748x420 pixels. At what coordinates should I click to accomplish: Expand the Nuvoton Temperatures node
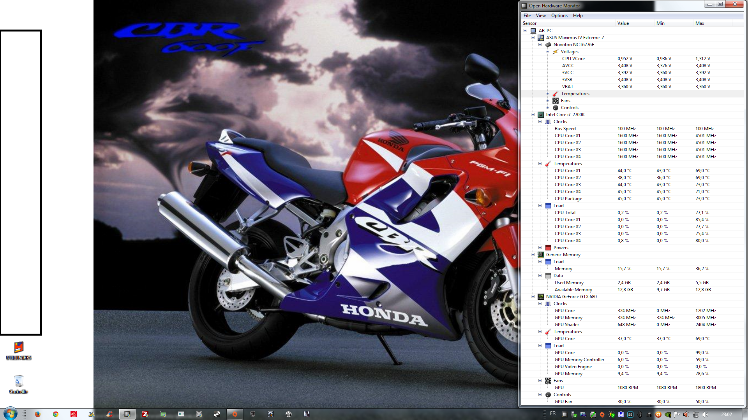point(547,94)
